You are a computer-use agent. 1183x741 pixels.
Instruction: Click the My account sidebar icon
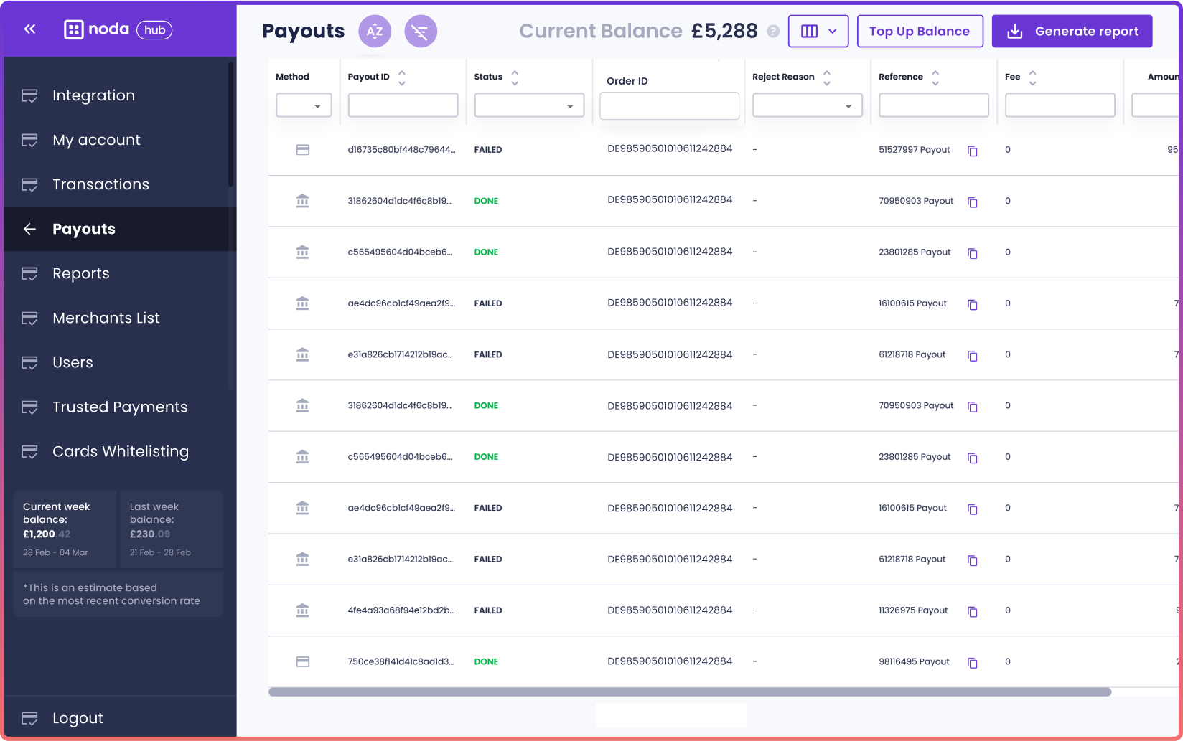click(x=29, y=140)
